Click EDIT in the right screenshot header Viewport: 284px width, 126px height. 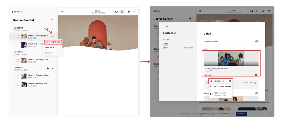pos(201,11)
